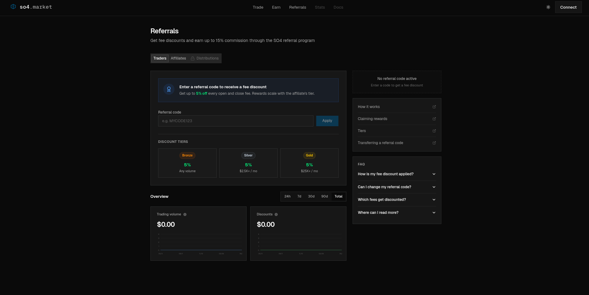The width and height of the screenshot is (589, 295).
Task: Click the Trading volume $0.00 value
Action: [x=166, y=224]
